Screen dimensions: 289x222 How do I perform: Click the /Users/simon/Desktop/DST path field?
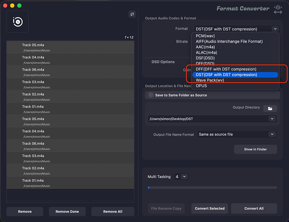212,119
